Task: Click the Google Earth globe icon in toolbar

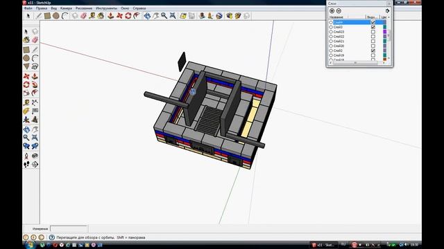Action: coord(219,16)
